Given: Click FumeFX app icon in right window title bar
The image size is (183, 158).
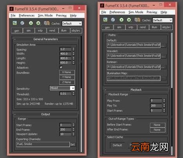Looking at the screenshot, I should click(102, 5).
